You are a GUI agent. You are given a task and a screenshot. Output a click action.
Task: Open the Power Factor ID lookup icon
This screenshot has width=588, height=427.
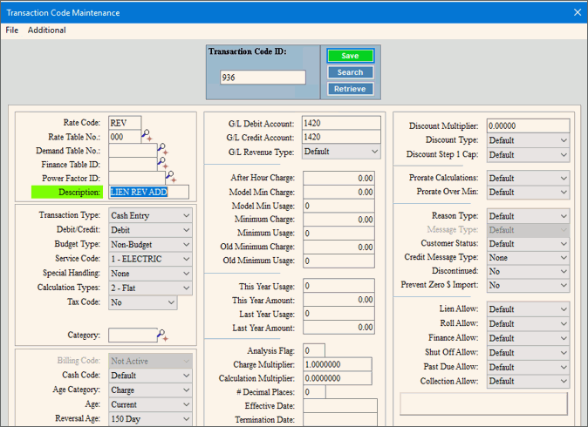point(171,177)
